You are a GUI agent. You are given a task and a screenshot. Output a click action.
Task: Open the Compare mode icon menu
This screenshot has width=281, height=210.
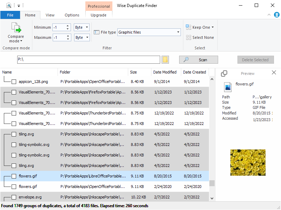tap(16, 28)
